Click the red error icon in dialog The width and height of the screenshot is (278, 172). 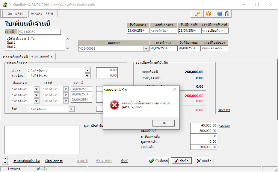point(114,105)
